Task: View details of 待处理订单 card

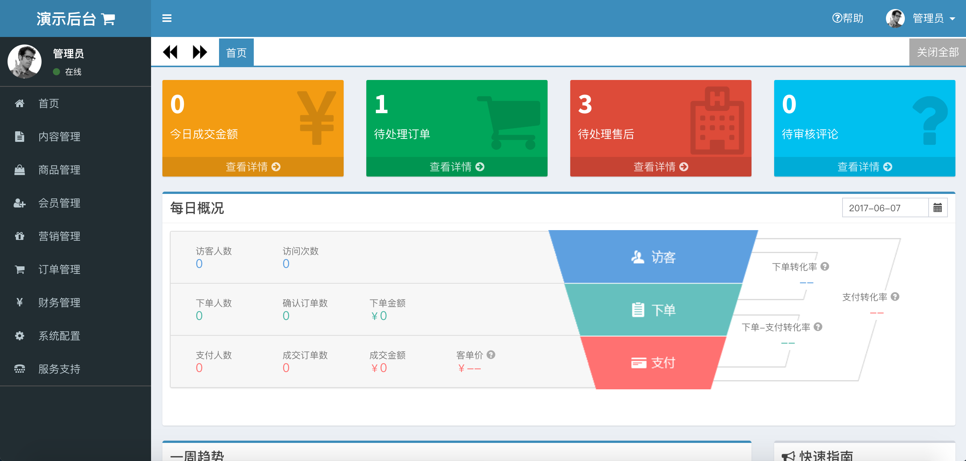Action: pos(457,167)
